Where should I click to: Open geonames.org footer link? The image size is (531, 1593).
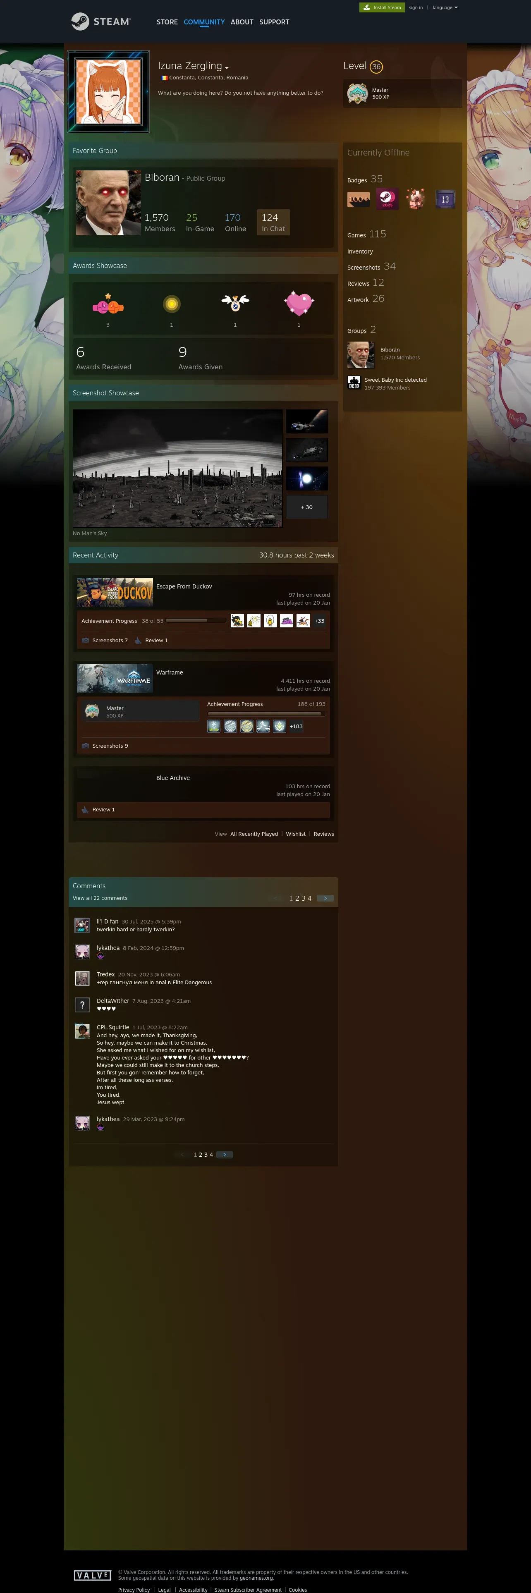tap(256, 1578)
